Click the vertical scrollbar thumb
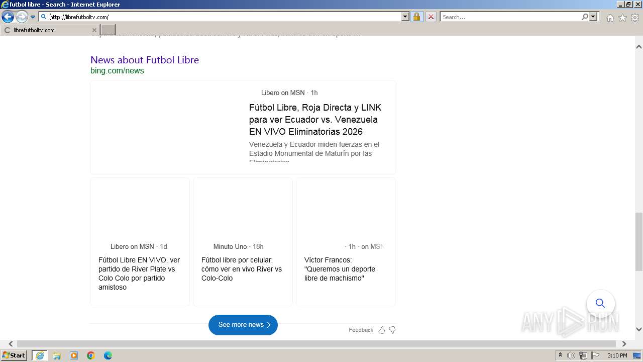This screenshot has width=643, height=362. point(639,242)
